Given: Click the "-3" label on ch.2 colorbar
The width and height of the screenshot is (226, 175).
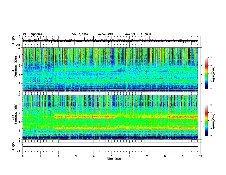Looking at the screenshot, I should 210,105.
